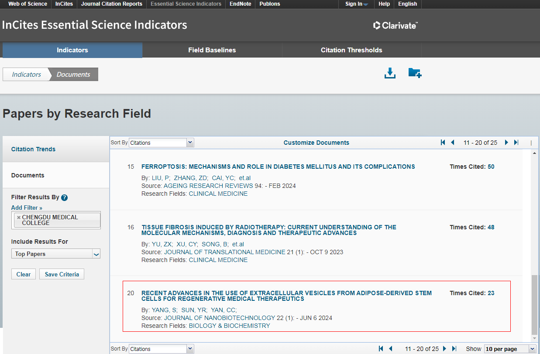Save results using the add-to-folder icon
The image size is (540, 354).
click(415, 73)
